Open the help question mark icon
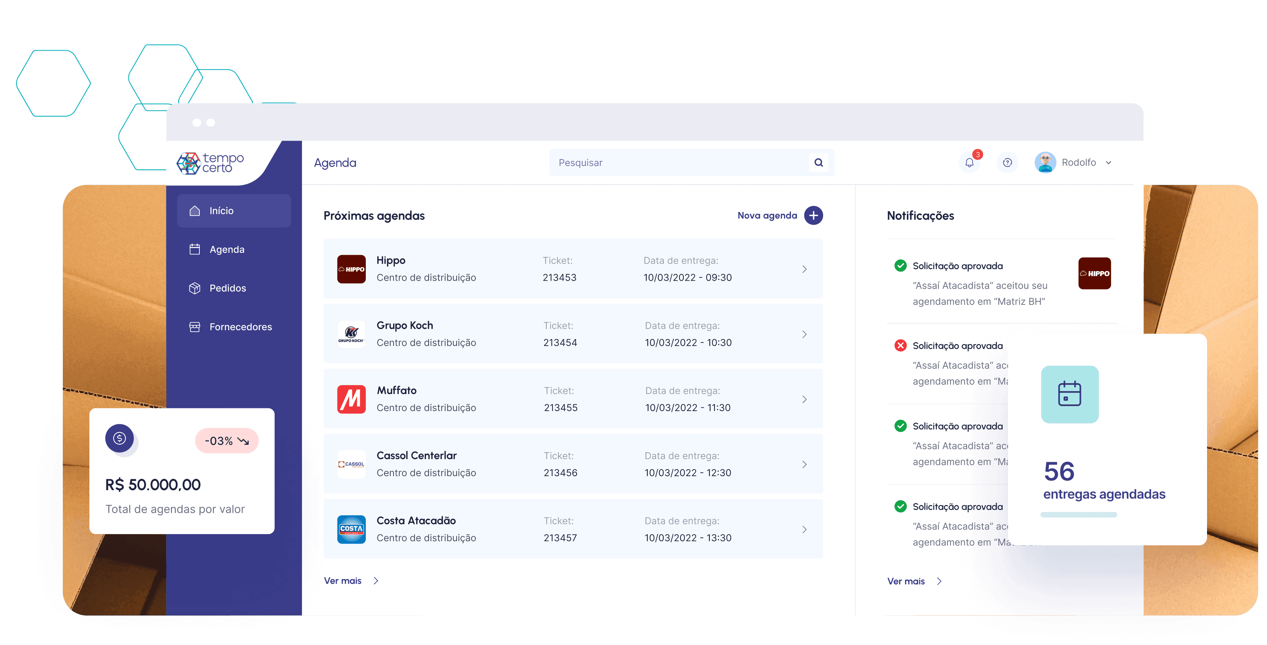 1007,163
